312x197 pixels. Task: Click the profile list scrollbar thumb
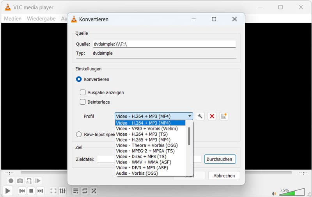click(189, 136)
